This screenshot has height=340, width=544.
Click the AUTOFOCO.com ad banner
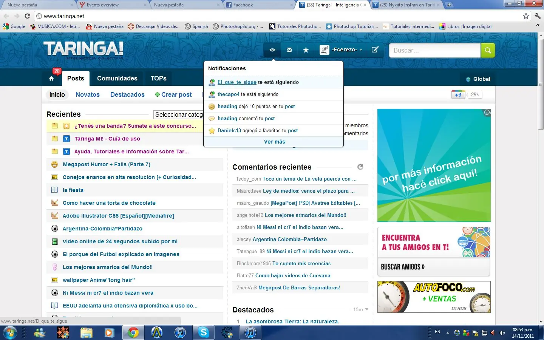point(434,297)
